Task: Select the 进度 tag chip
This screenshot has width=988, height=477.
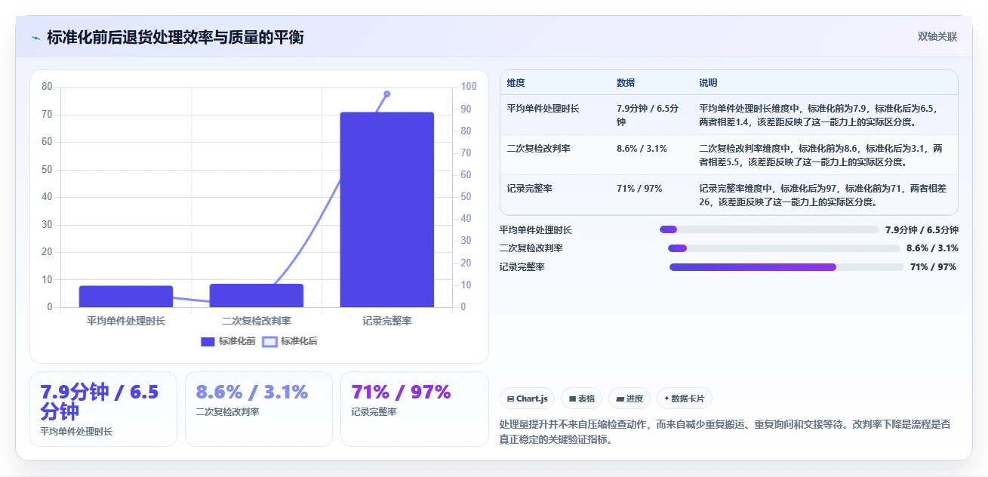Action: pyautogui.click(x=629, y=399)
